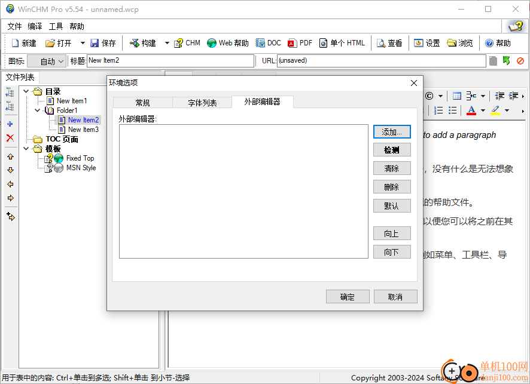Select the MSN Style template

click(81, 168)
